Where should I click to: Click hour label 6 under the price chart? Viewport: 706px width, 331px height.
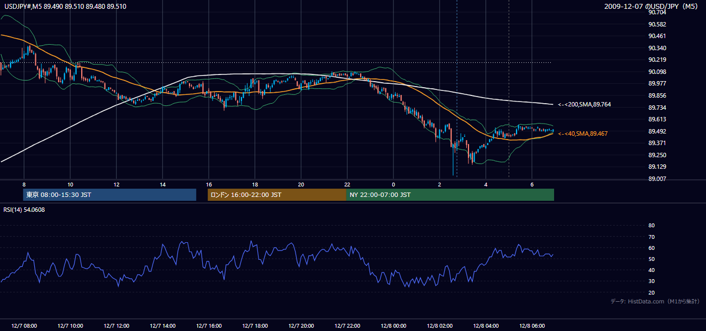pyautogui.click(x=531, y=184)
